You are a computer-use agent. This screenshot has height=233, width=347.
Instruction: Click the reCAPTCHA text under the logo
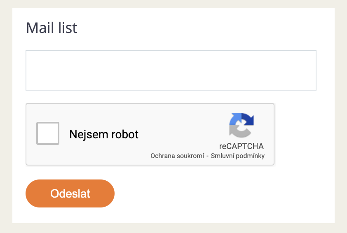pos(241,146)
